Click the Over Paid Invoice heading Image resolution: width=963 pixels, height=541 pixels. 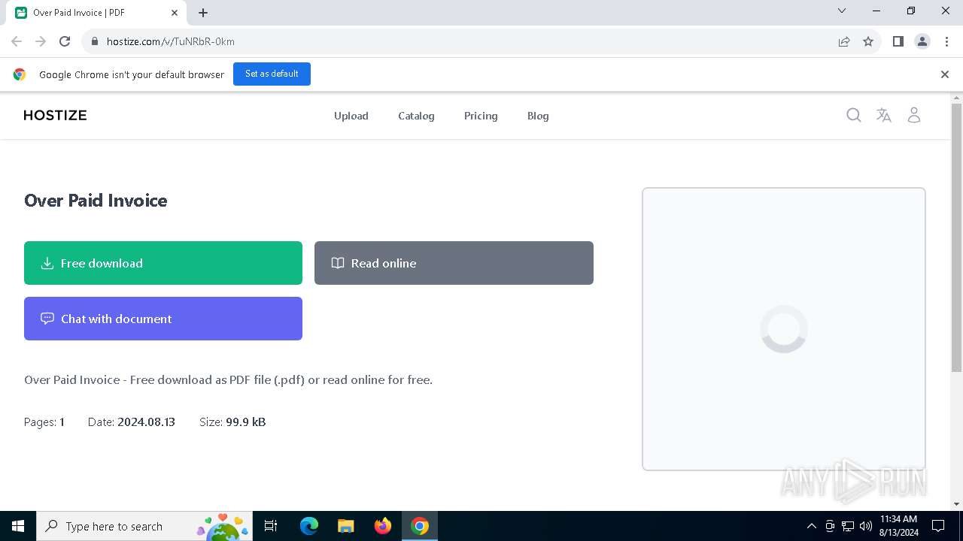[x=96, y=201]
